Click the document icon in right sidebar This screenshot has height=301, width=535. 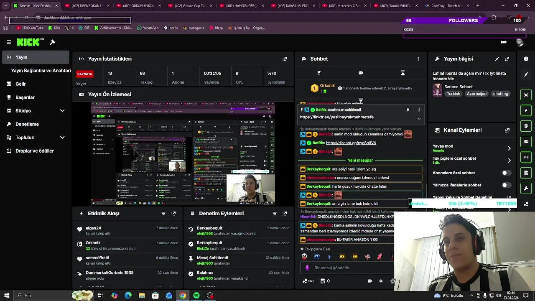pos(526,126)
